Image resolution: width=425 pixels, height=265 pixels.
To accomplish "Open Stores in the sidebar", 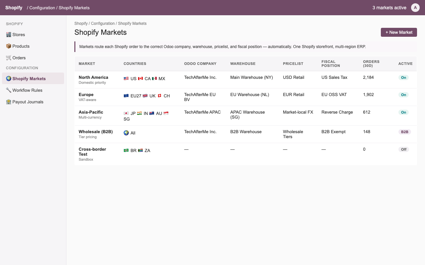I will point(33,34).
